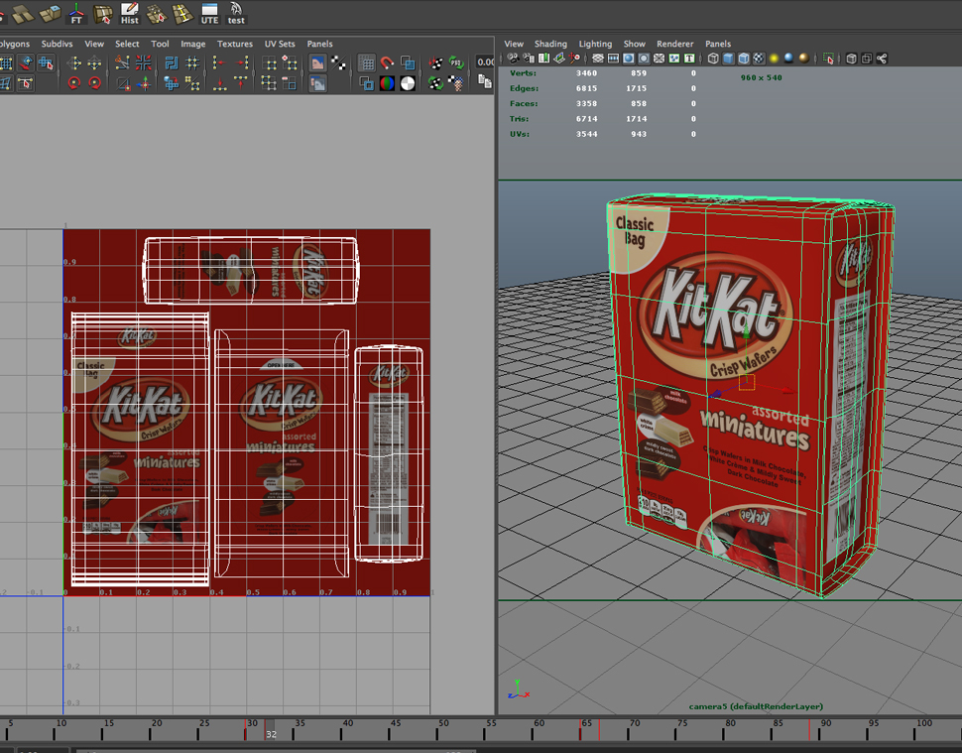Image resolution: width=962 pixels, height=753 pixels.
Task: Open the Renderer menu in viewport
Action: [x=674, y=44]
